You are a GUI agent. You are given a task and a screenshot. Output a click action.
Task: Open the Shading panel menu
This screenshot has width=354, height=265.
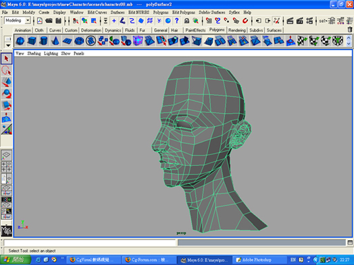(34, 53)
